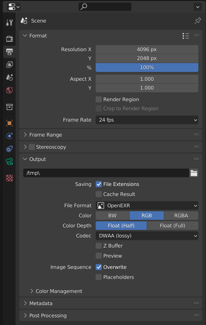The height and width of the screenshot is (325, 206).
Task: Open the Tool properties tab
Action: click(x=9, y=22)
